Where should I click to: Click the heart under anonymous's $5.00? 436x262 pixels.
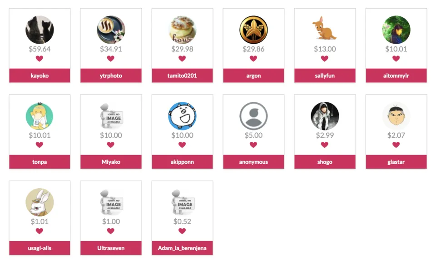click(x=253, y=145)
